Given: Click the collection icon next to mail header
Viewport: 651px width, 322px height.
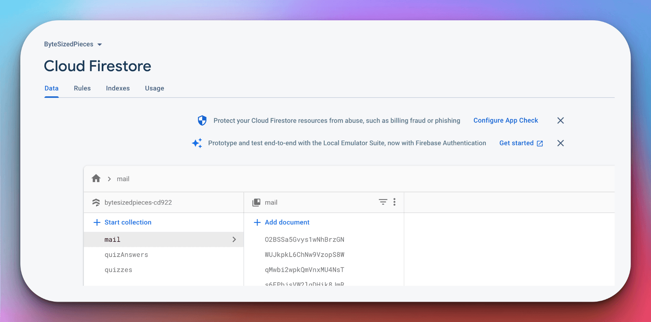Looking at the screenshot, I should [x=256, y=202].
